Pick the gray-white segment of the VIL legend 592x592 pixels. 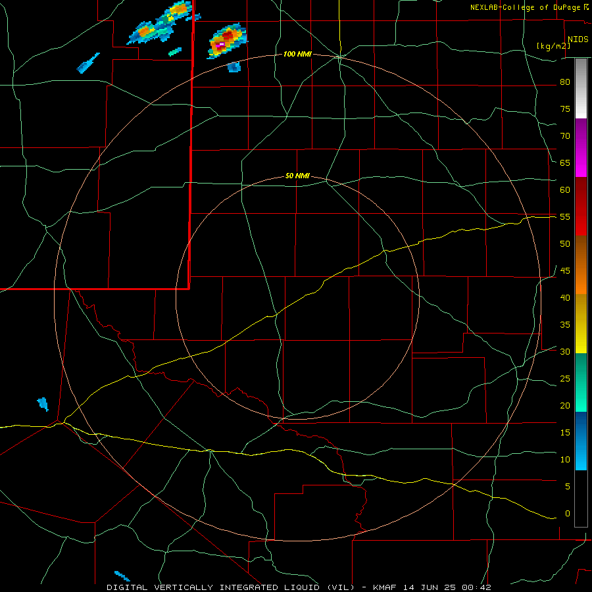[581, 88]
